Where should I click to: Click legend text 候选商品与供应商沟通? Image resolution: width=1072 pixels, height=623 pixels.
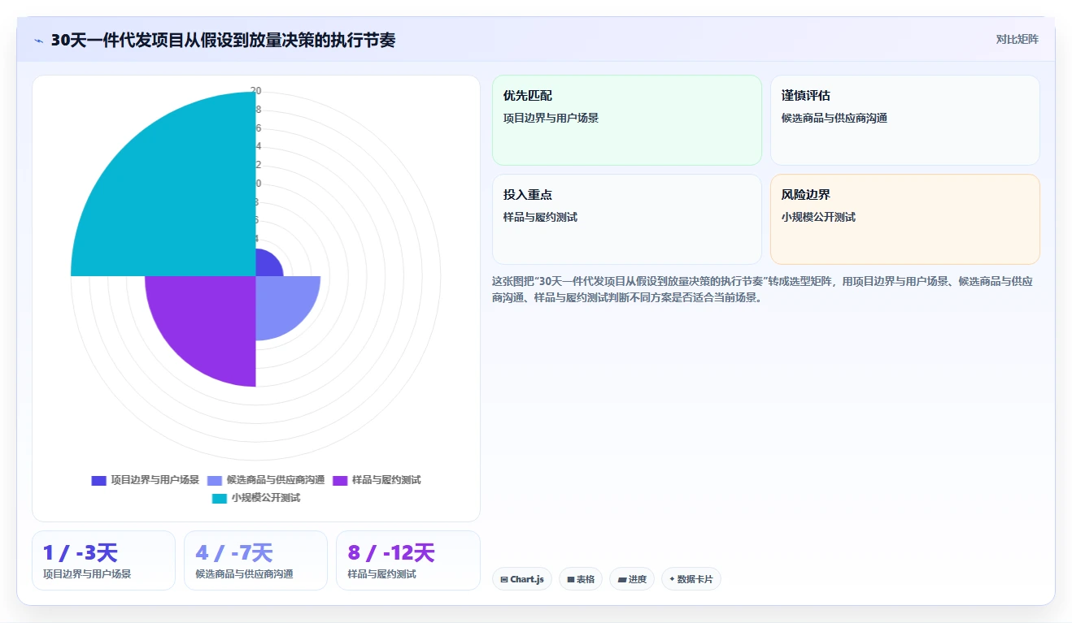276,480
